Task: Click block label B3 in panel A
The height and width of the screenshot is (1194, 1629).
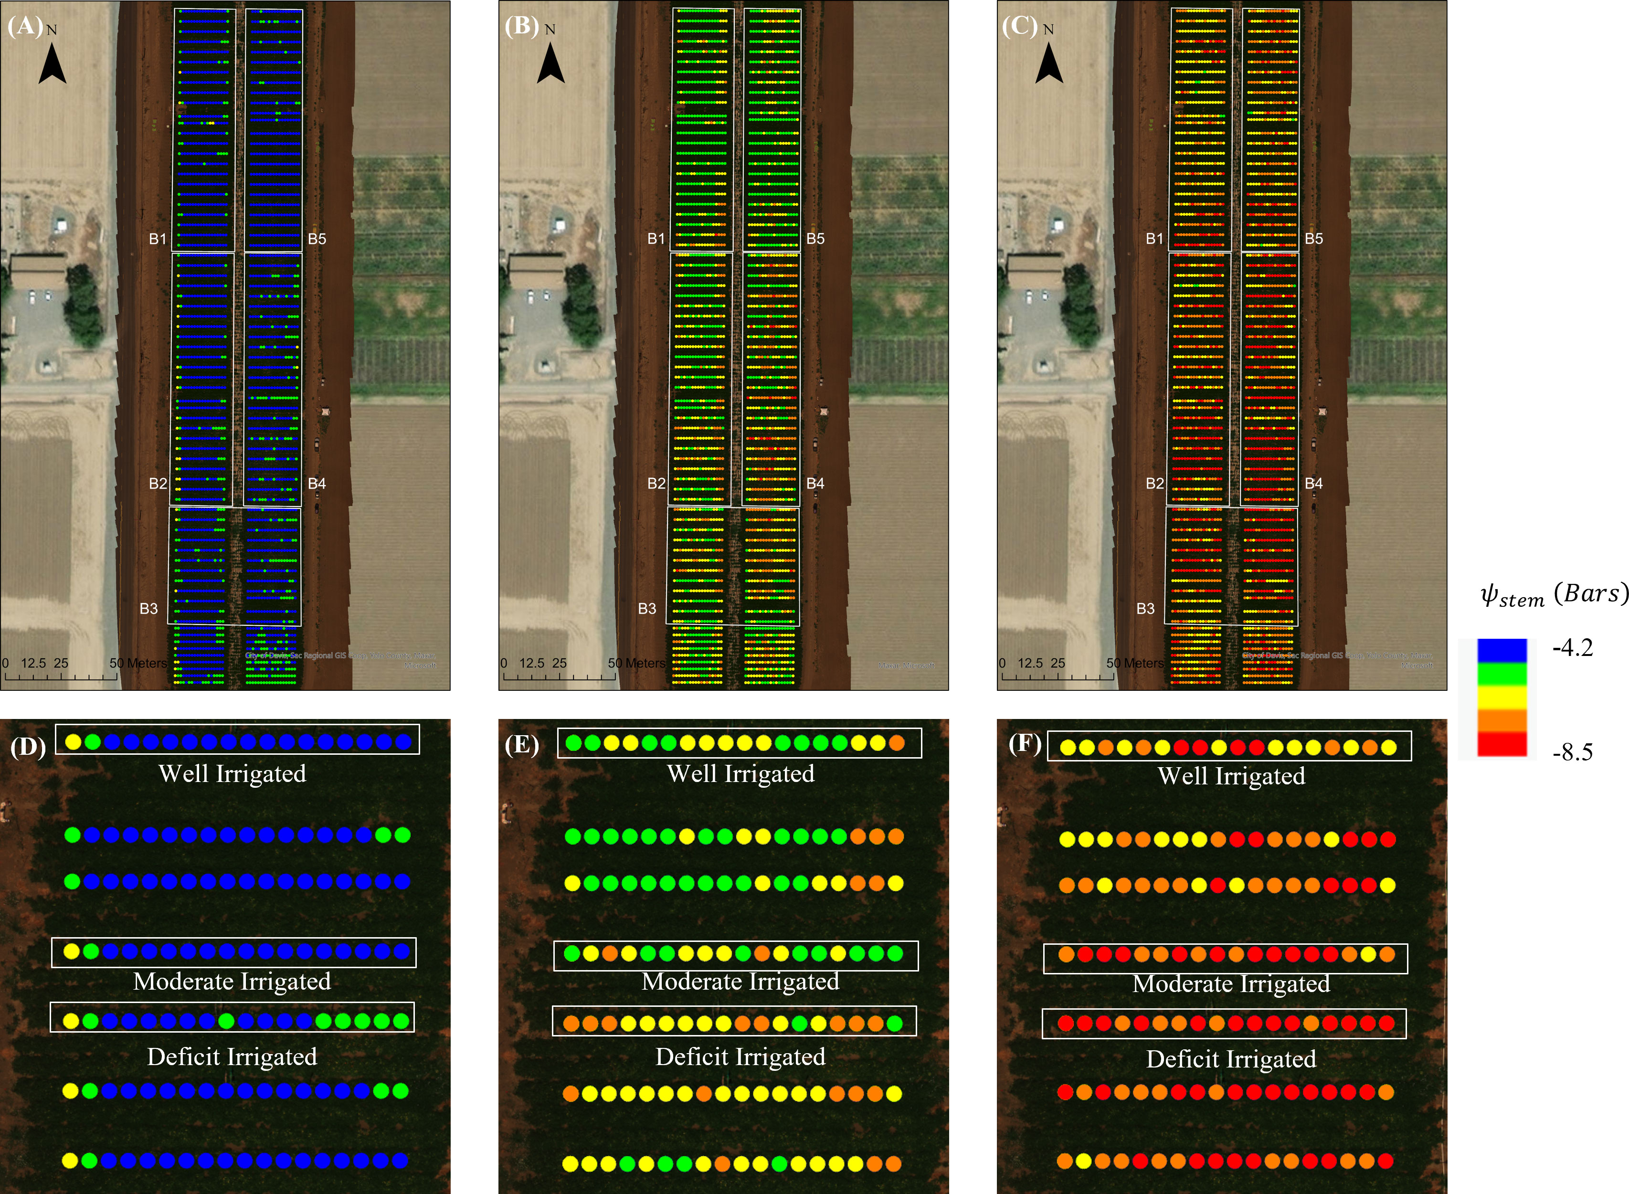Action: [x=148, y=609]
